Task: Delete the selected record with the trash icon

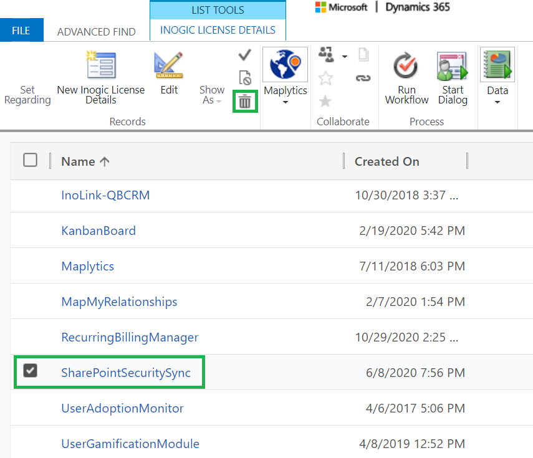Action: tap(245, 101)
